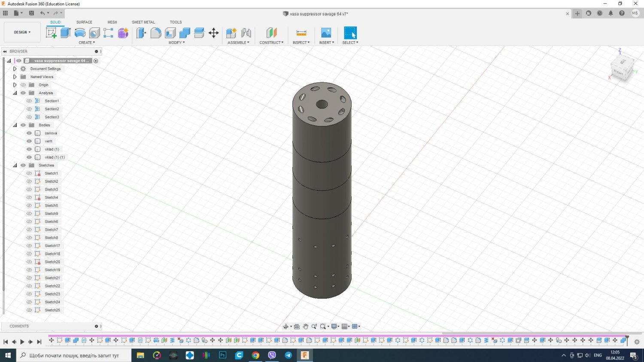This screenshot has height=362, width=644.
Task: Select the Press Pull tool
Action: click(141, 33)
